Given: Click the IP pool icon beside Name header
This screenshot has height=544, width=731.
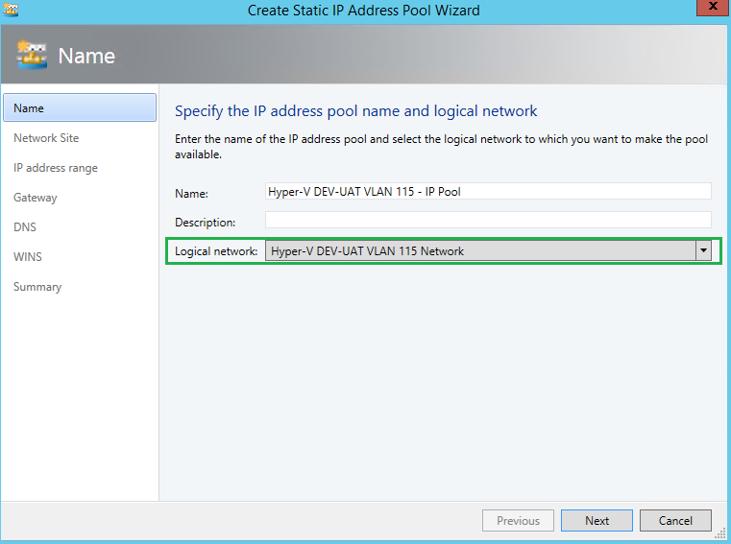Looking at the screenshot, I should [x=32, y=55].
